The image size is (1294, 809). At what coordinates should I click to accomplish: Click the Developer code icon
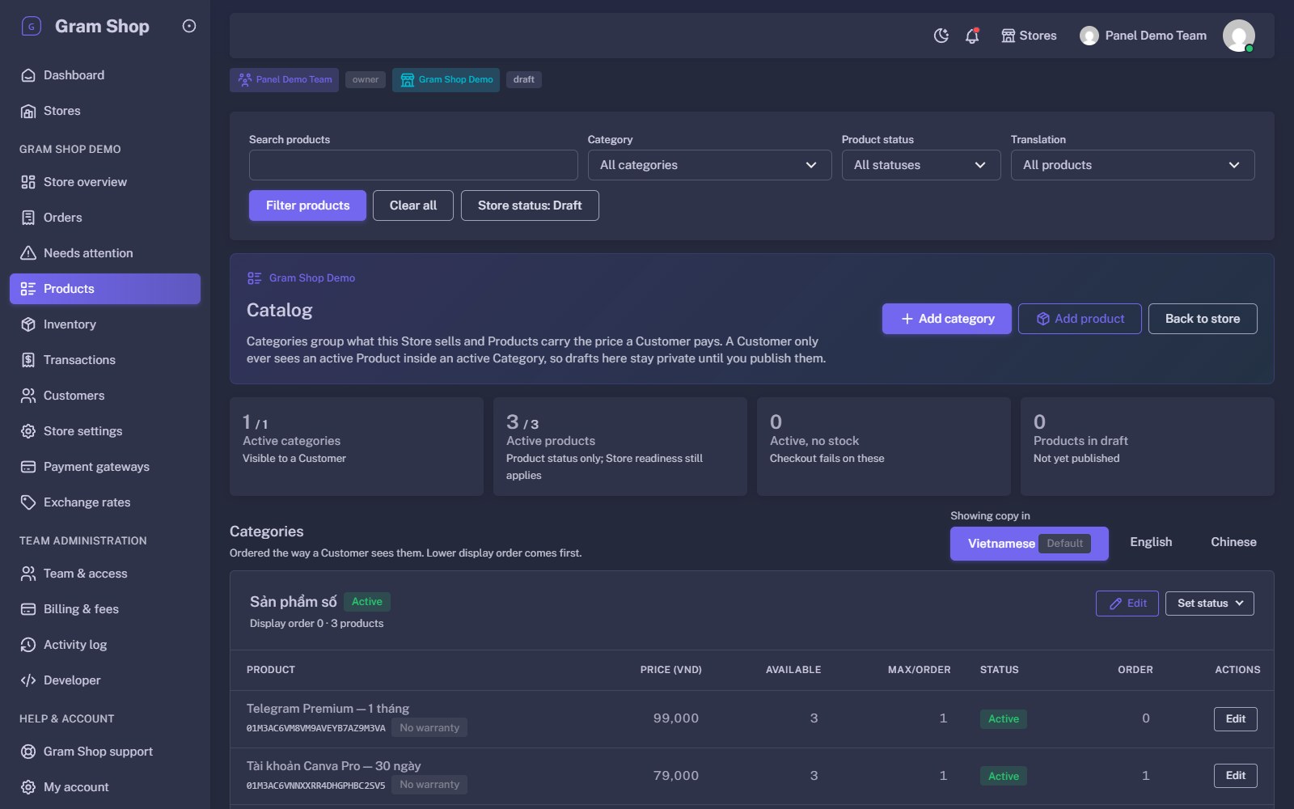28,680
